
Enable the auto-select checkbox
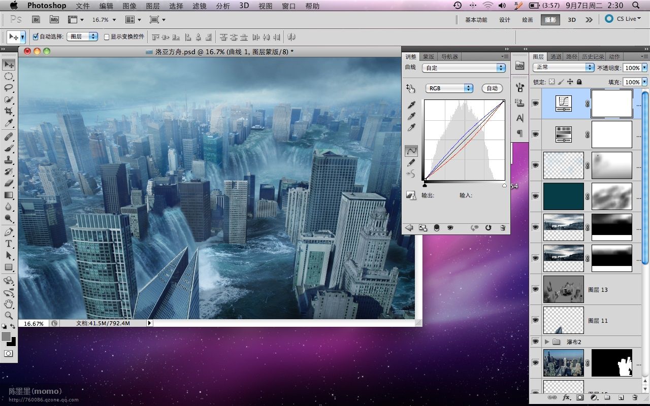point(36,37)
